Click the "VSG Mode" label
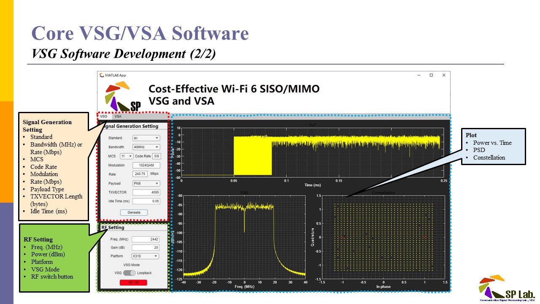The image size is (540, 304). tap(131, 265)
